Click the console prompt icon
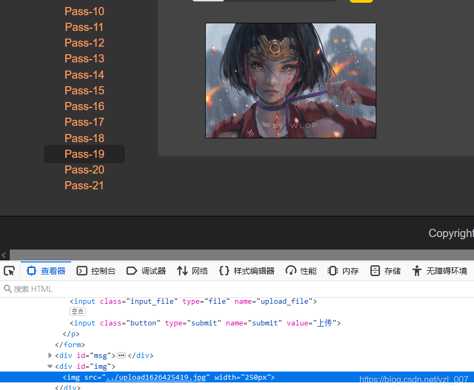Viewport: 474px width, 390px height. point(81,271)
